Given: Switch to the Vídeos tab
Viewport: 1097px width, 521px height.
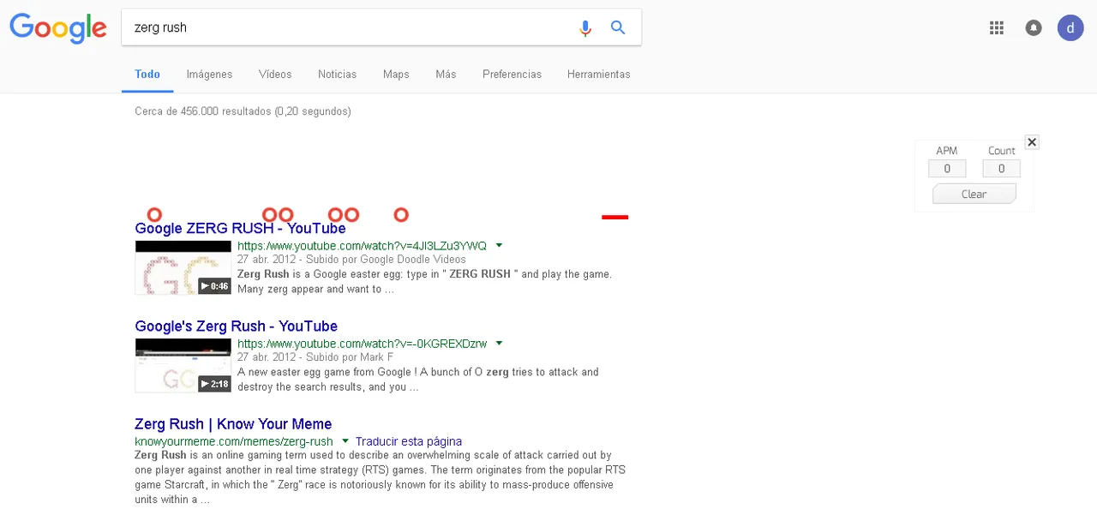Looking at the screenshot, I should tap(275, 75).
